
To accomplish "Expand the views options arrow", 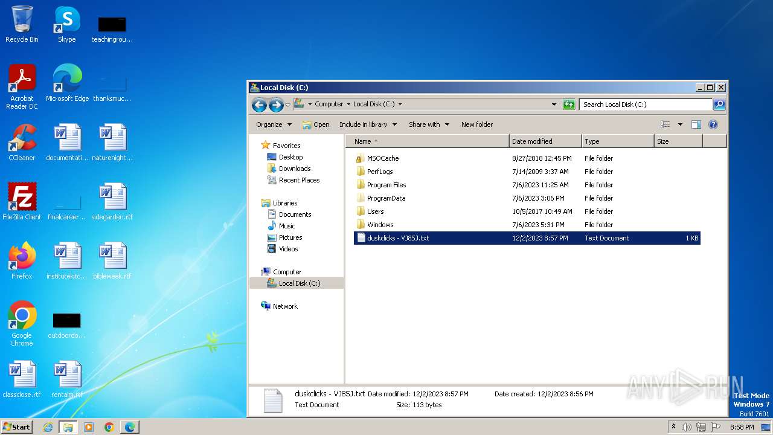I will pos(680,124).
